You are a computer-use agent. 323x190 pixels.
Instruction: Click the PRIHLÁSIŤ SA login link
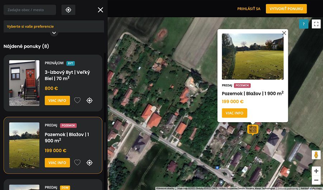tap(249, 9)
